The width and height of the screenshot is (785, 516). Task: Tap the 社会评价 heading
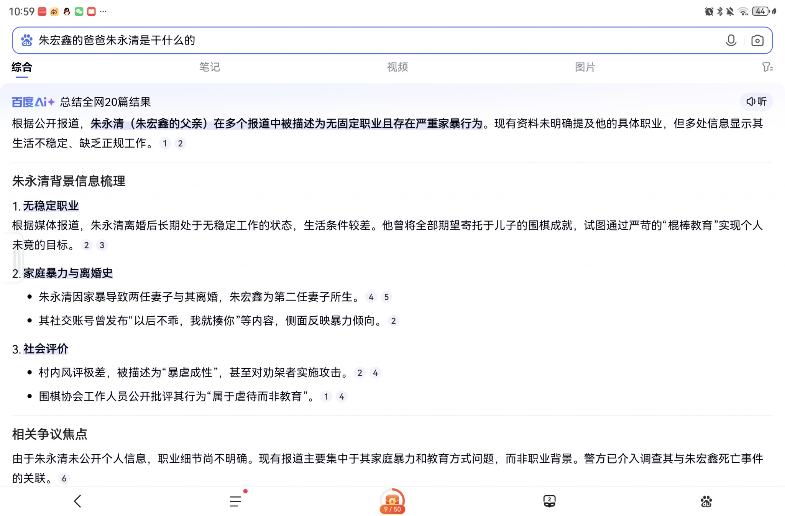[46, 349]
